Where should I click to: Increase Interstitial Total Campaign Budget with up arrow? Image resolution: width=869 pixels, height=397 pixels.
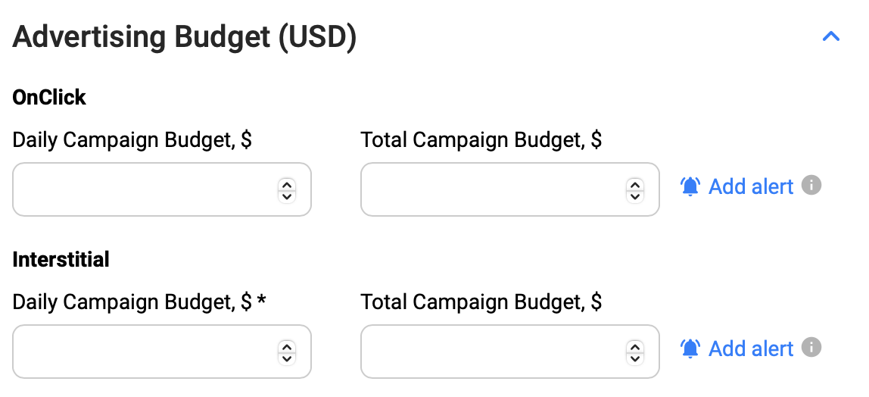coord(635,346)
